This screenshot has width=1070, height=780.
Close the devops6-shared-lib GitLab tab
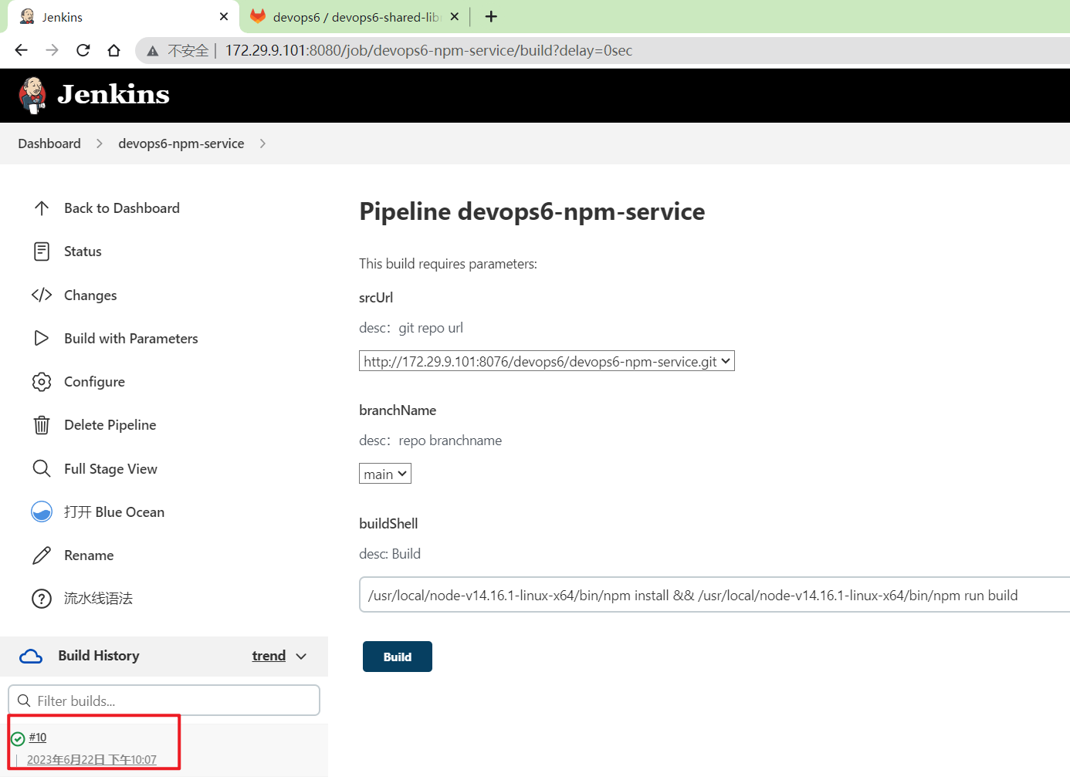(x=454, y=16)
